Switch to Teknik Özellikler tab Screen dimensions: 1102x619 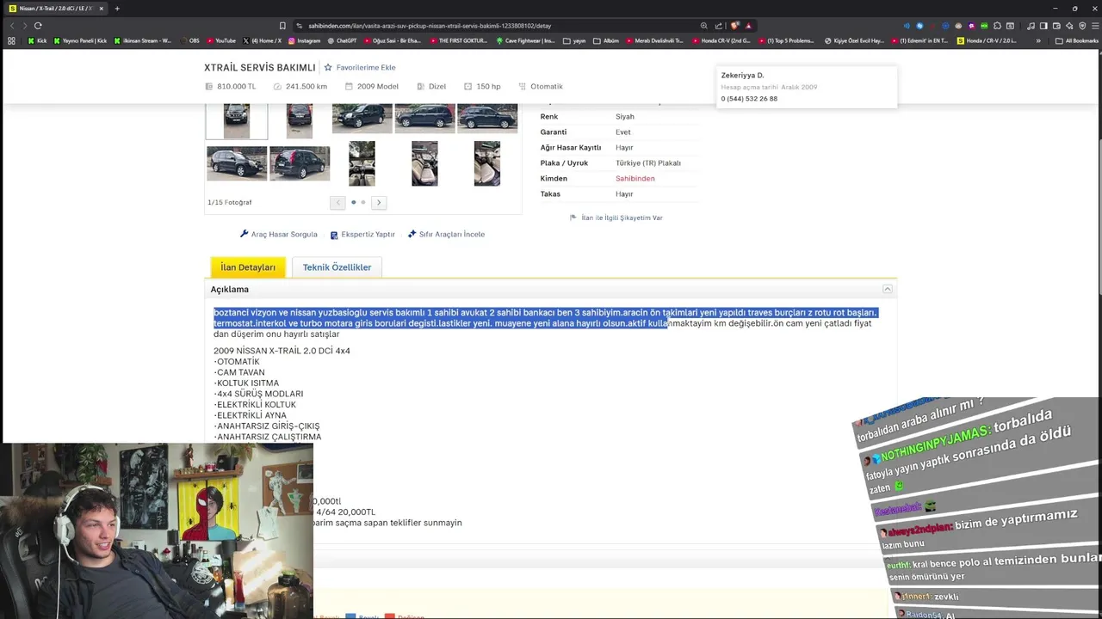point(337,267)
